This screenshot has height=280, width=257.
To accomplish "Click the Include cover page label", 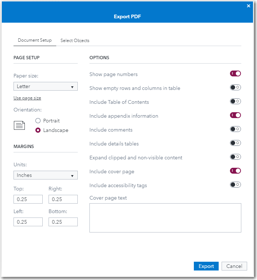I will pos(112,171).
